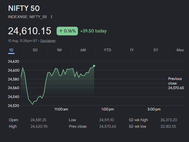Screen dimensions: 189x142
Task: Click the 11:00 am time axis marker
Action: click(61, 109)
